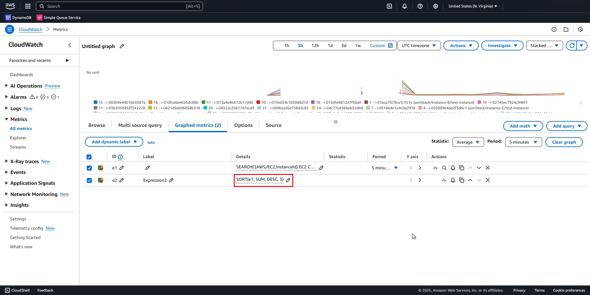Edit the SORT expression pencil icon
The height and width of the screenshot is (295, 590).
click(x=288, y=180)
